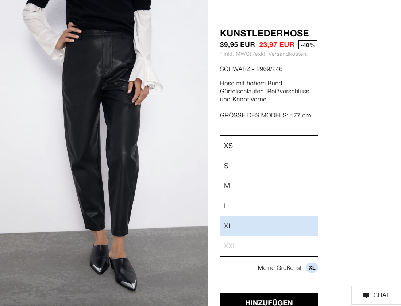
Task: Choose size M from the list
Action: (269, 186)
